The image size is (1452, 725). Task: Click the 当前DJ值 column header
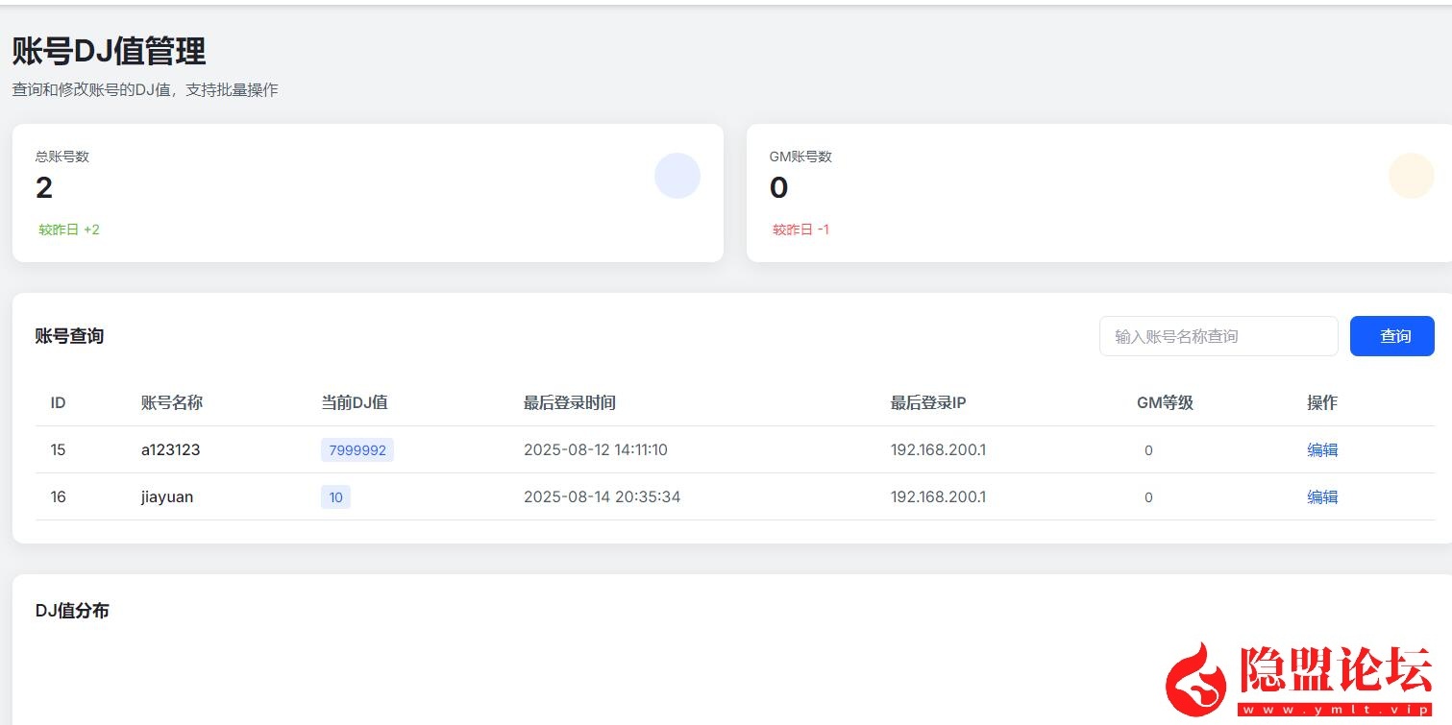tap(354, 403)
